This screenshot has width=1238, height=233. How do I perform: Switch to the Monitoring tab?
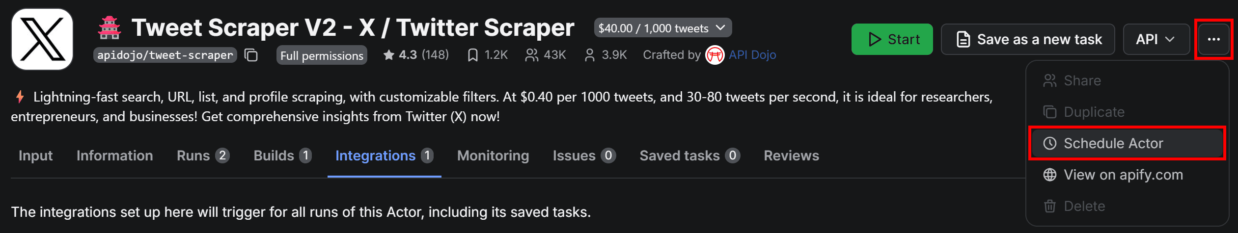pyautogui.click(x=493, y=156)
